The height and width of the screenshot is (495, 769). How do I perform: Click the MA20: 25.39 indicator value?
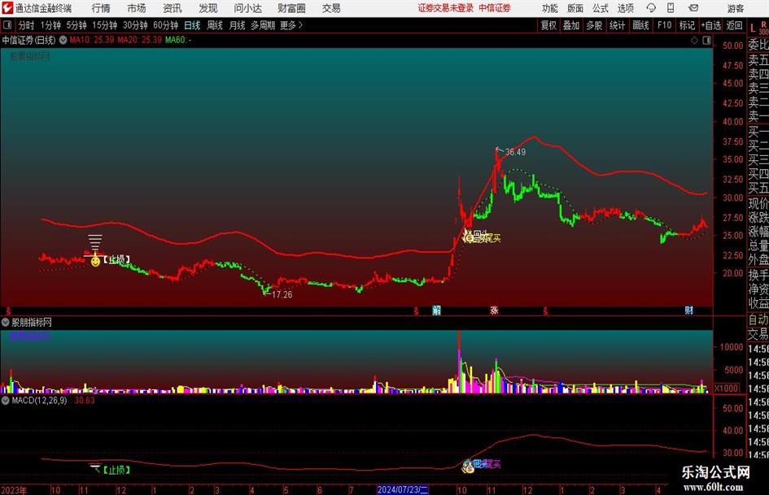tap(140, 40)
